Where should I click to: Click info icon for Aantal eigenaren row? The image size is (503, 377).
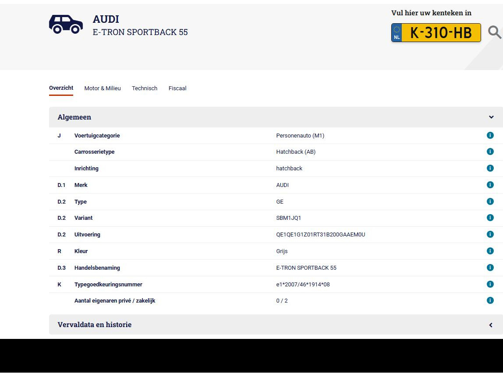click(490, 300)
